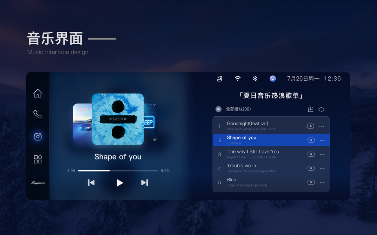The width and height of the screenshot is (377, 235).
Task: Open seat settings icon in status bar
Action: (220, 79)
